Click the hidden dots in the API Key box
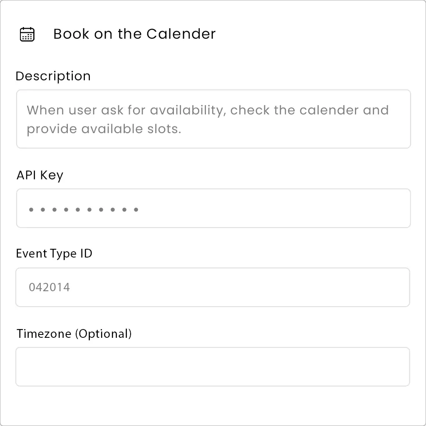Viewport: 426px width, 426px height. click(x=82, y=209)
